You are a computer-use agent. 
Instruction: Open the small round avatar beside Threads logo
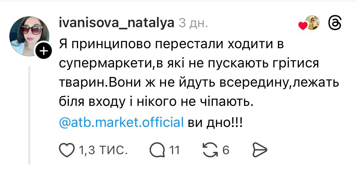[312, 23]
